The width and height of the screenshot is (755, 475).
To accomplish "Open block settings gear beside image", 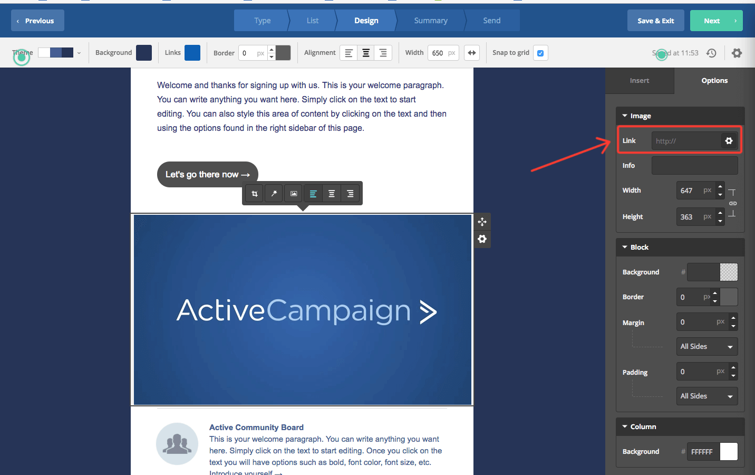I will tap(482, 239).
